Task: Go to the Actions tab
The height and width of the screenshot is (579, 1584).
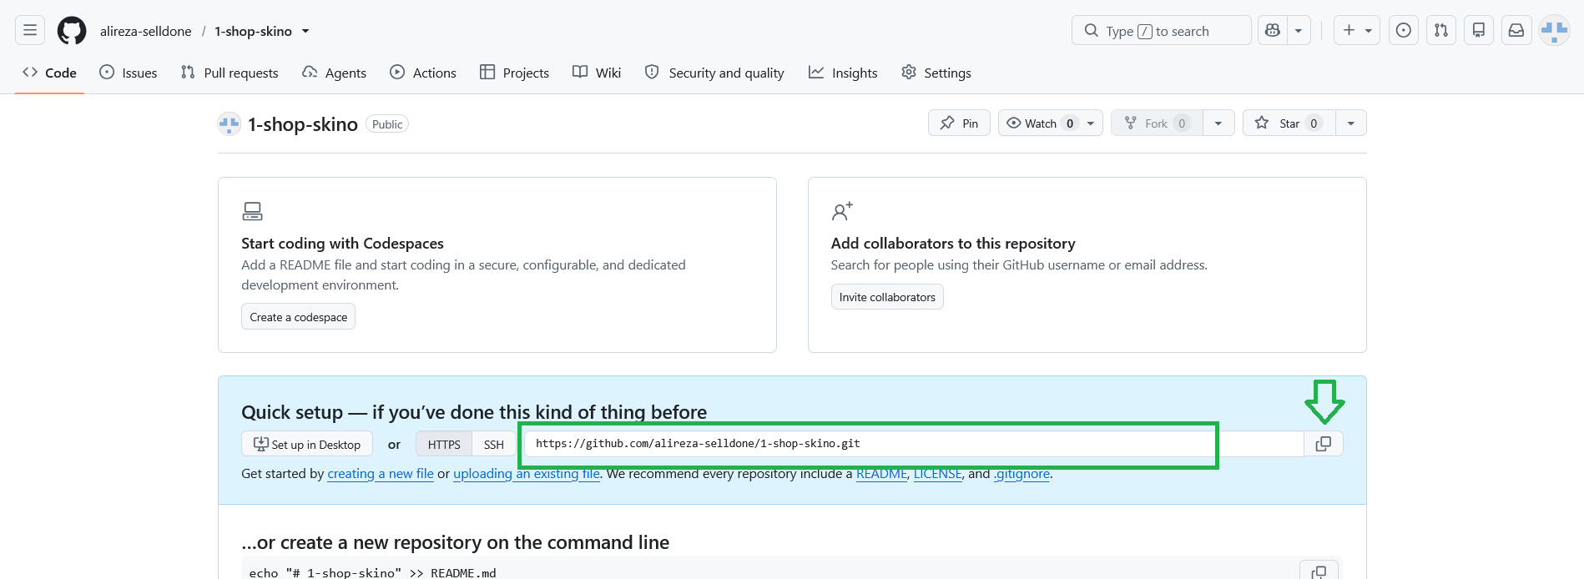Action: click(423, 73)
